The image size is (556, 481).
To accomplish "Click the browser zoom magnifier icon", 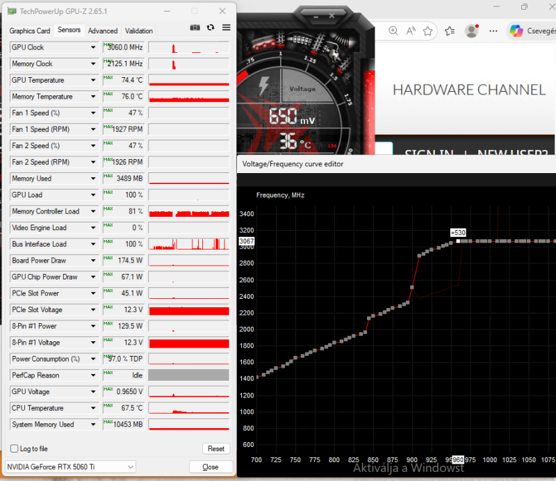I will pyautogui.click(x=393, y=31).
